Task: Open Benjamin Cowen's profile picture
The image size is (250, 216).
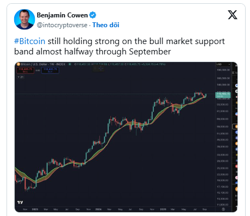Action: [x=24, y=19]
